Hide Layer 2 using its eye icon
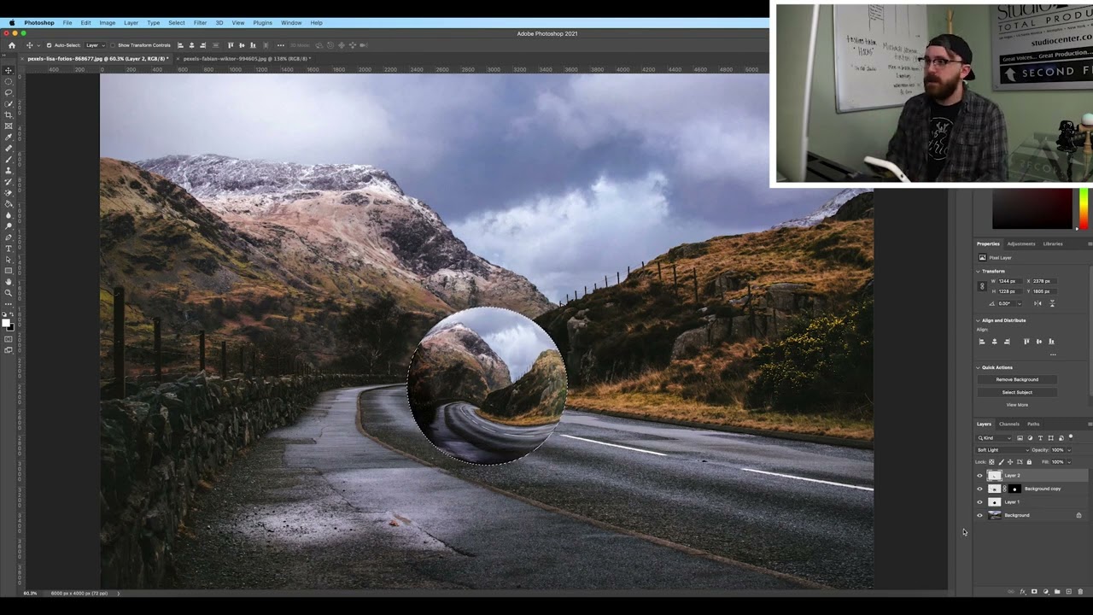Viewport: 1093px width, 615px height. pos(979,476)
